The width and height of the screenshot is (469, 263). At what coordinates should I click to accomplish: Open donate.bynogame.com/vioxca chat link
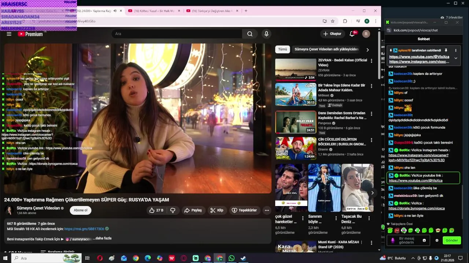pos(417,208)
